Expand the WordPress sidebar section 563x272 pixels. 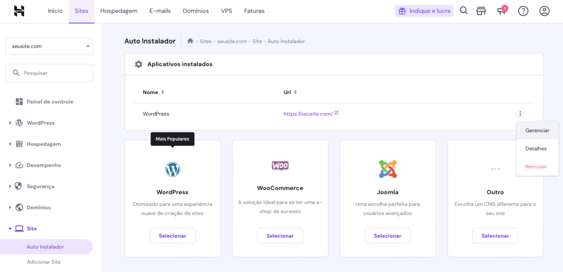[x=10, y=123]
